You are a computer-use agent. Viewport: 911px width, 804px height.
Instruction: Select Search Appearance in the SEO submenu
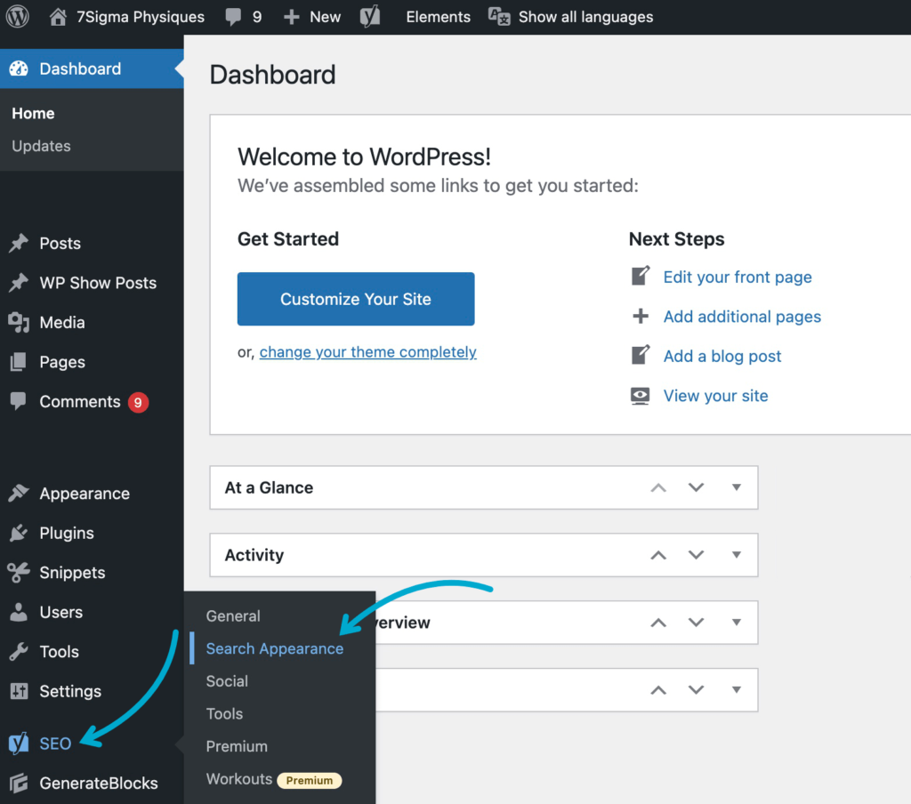(x=274, y=648)
